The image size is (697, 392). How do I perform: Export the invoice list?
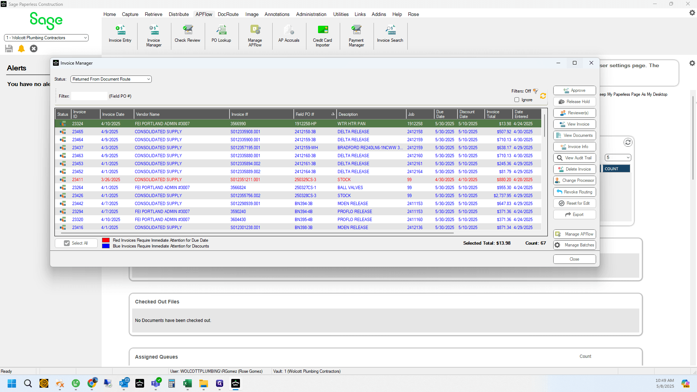[x=575, y=215]
